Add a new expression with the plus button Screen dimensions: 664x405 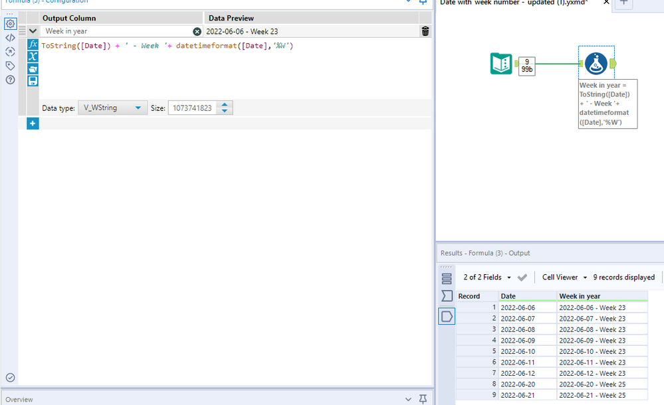(x=33, y=123)
